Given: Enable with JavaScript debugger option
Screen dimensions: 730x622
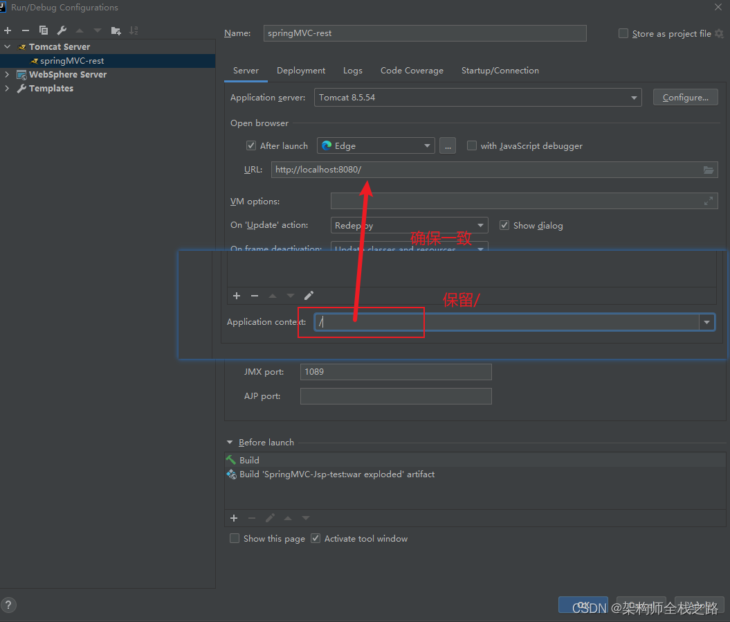Looking at the screenshot, I should 472,146.
